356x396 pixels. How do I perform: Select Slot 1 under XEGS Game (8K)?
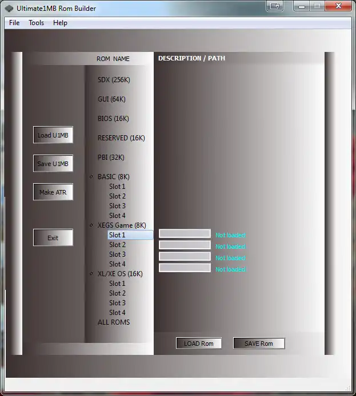click(x=130, y=235)
